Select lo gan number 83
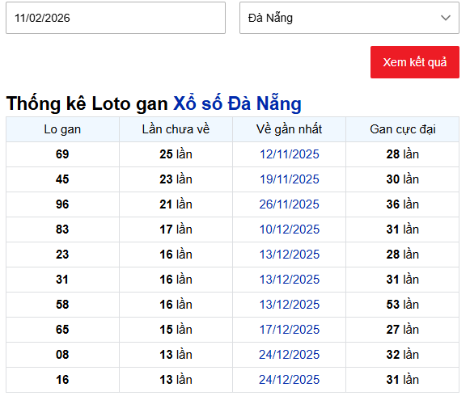This screenshot has height=400, width=470. [62, 229]
